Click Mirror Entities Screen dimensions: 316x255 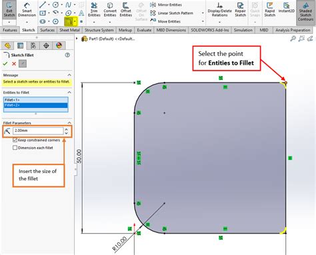[166, 5]
